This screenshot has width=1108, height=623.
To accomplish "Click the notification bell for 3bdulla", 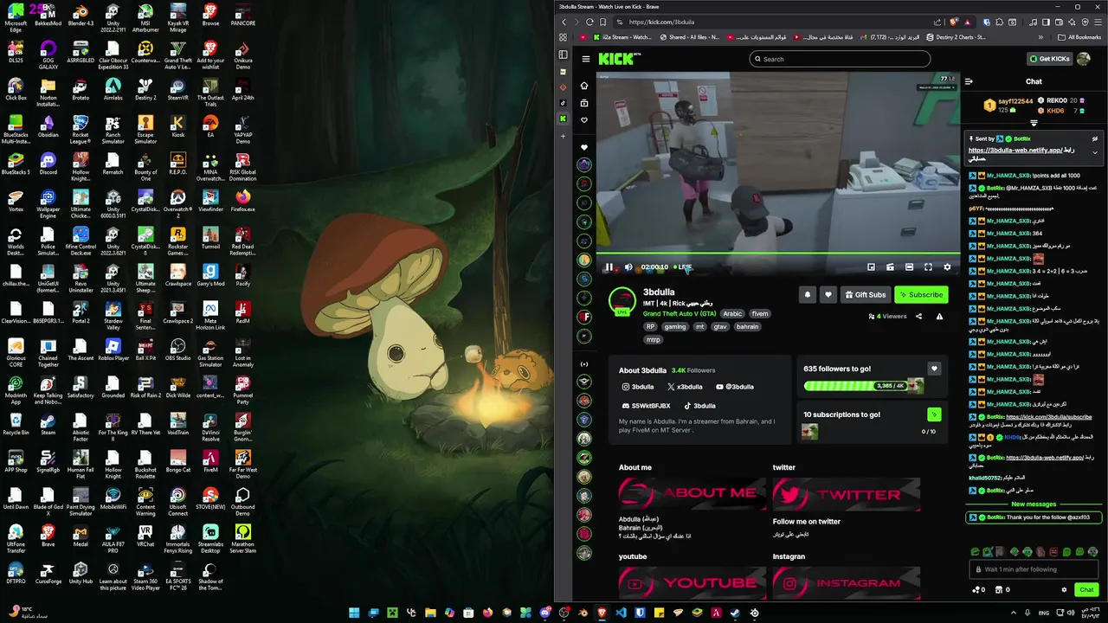I will [x=808, y=295].
